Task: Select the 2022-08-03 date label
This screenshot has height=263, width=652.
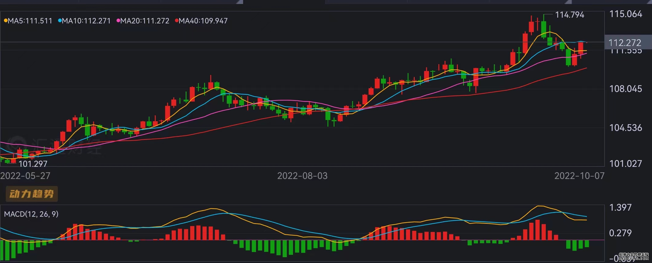Action: click(x=302, y=176)
